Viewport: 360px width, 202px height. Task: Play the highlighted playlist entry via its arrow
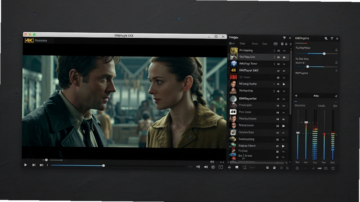[x=284, y=57]
